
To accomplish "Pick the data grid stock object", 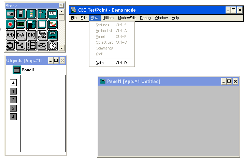I will [x=42, y=25].
